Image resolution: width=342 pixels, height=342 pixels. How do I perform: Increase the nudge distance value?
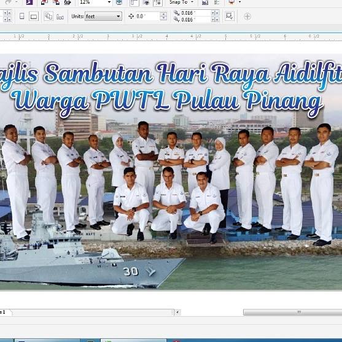pyautogui.click(x=163, y=14)
